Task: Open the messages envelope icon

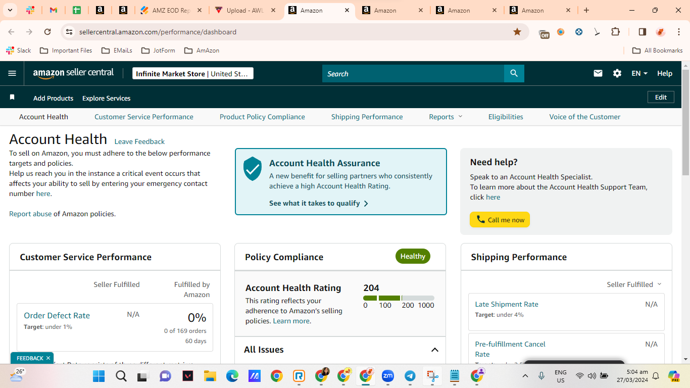Action: 598,73
